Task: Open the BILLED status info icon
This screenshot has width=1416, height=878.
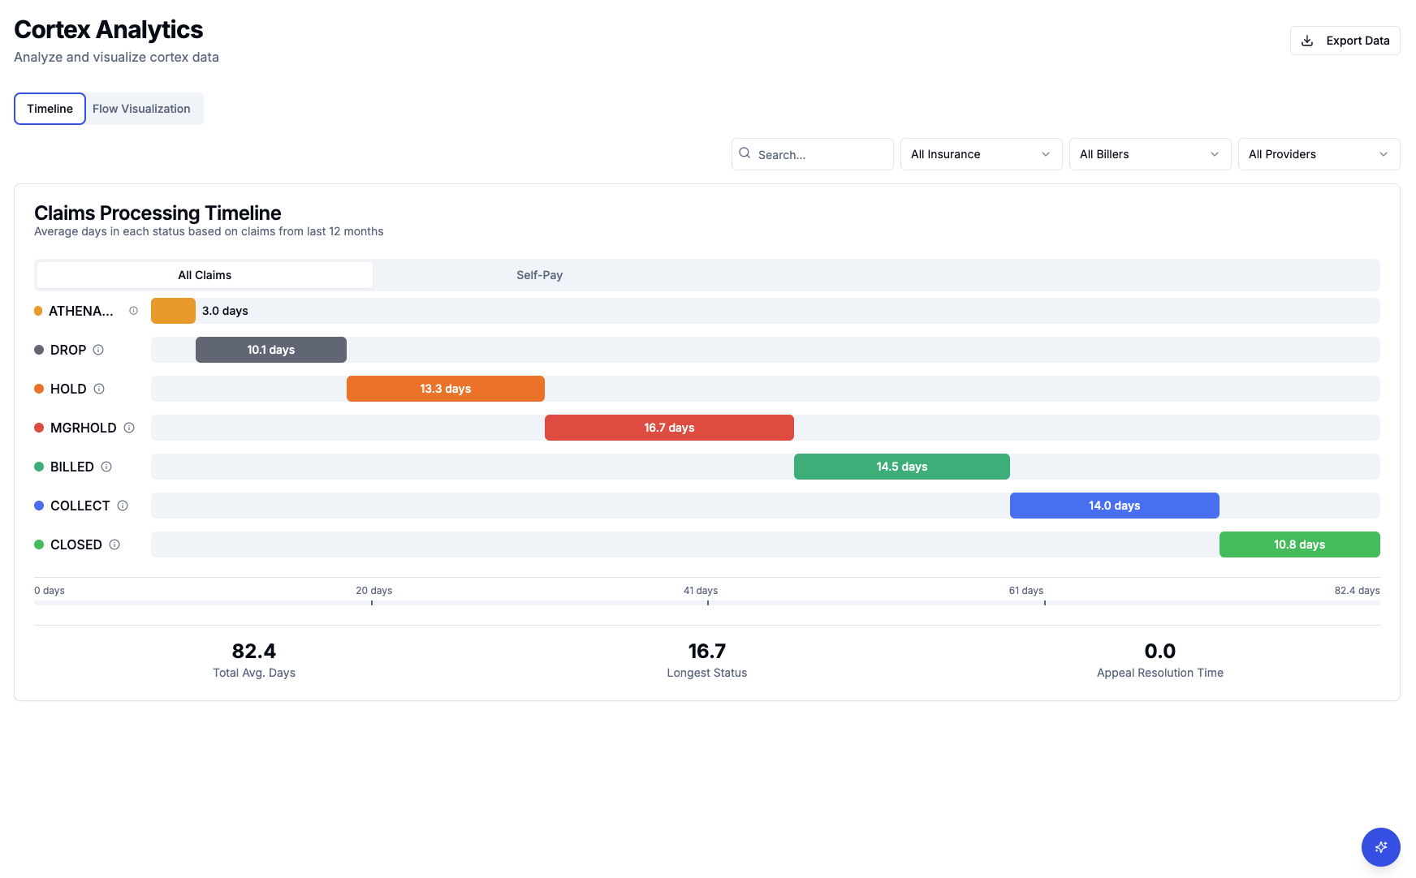Action: 106,467
